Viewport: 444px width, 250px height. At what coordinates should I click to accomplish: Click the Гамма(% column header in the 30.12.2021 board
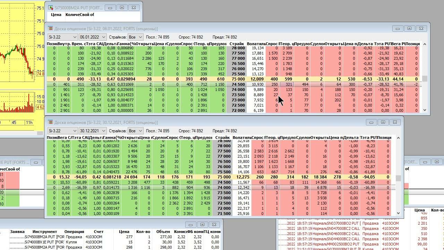pos(112,137)
